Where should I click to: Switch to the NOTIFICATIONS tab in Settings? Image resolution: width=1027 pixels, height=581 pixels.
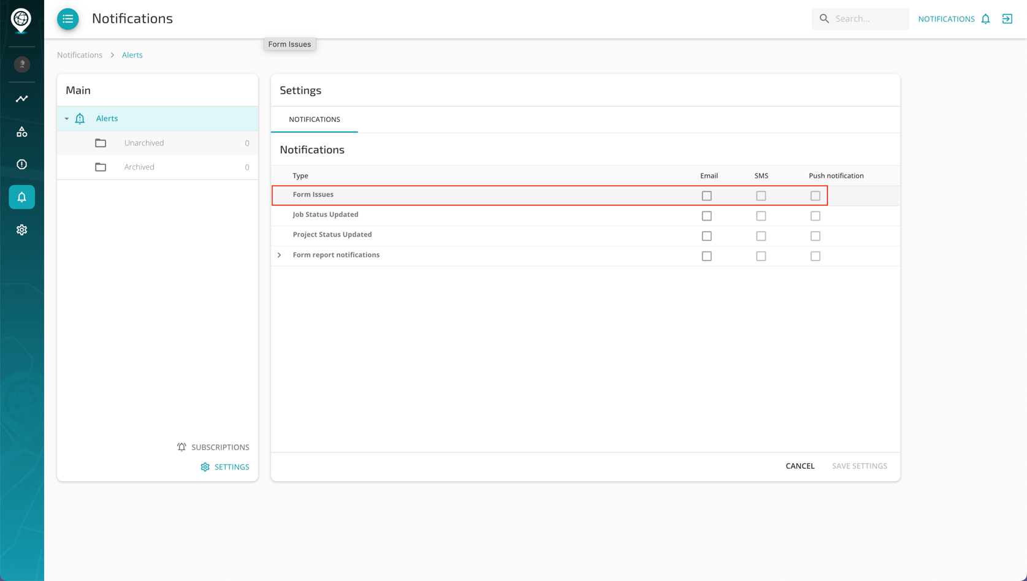coord(314,120)
